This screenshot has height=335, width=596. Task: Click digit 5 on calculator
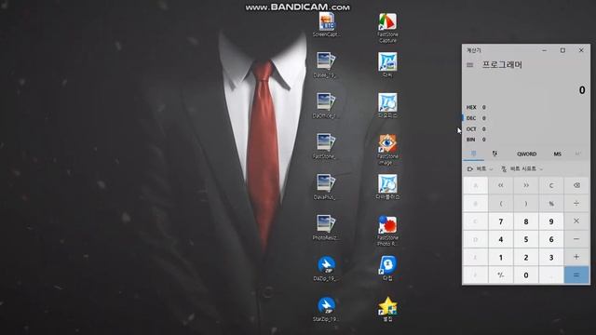click(526, 239)
